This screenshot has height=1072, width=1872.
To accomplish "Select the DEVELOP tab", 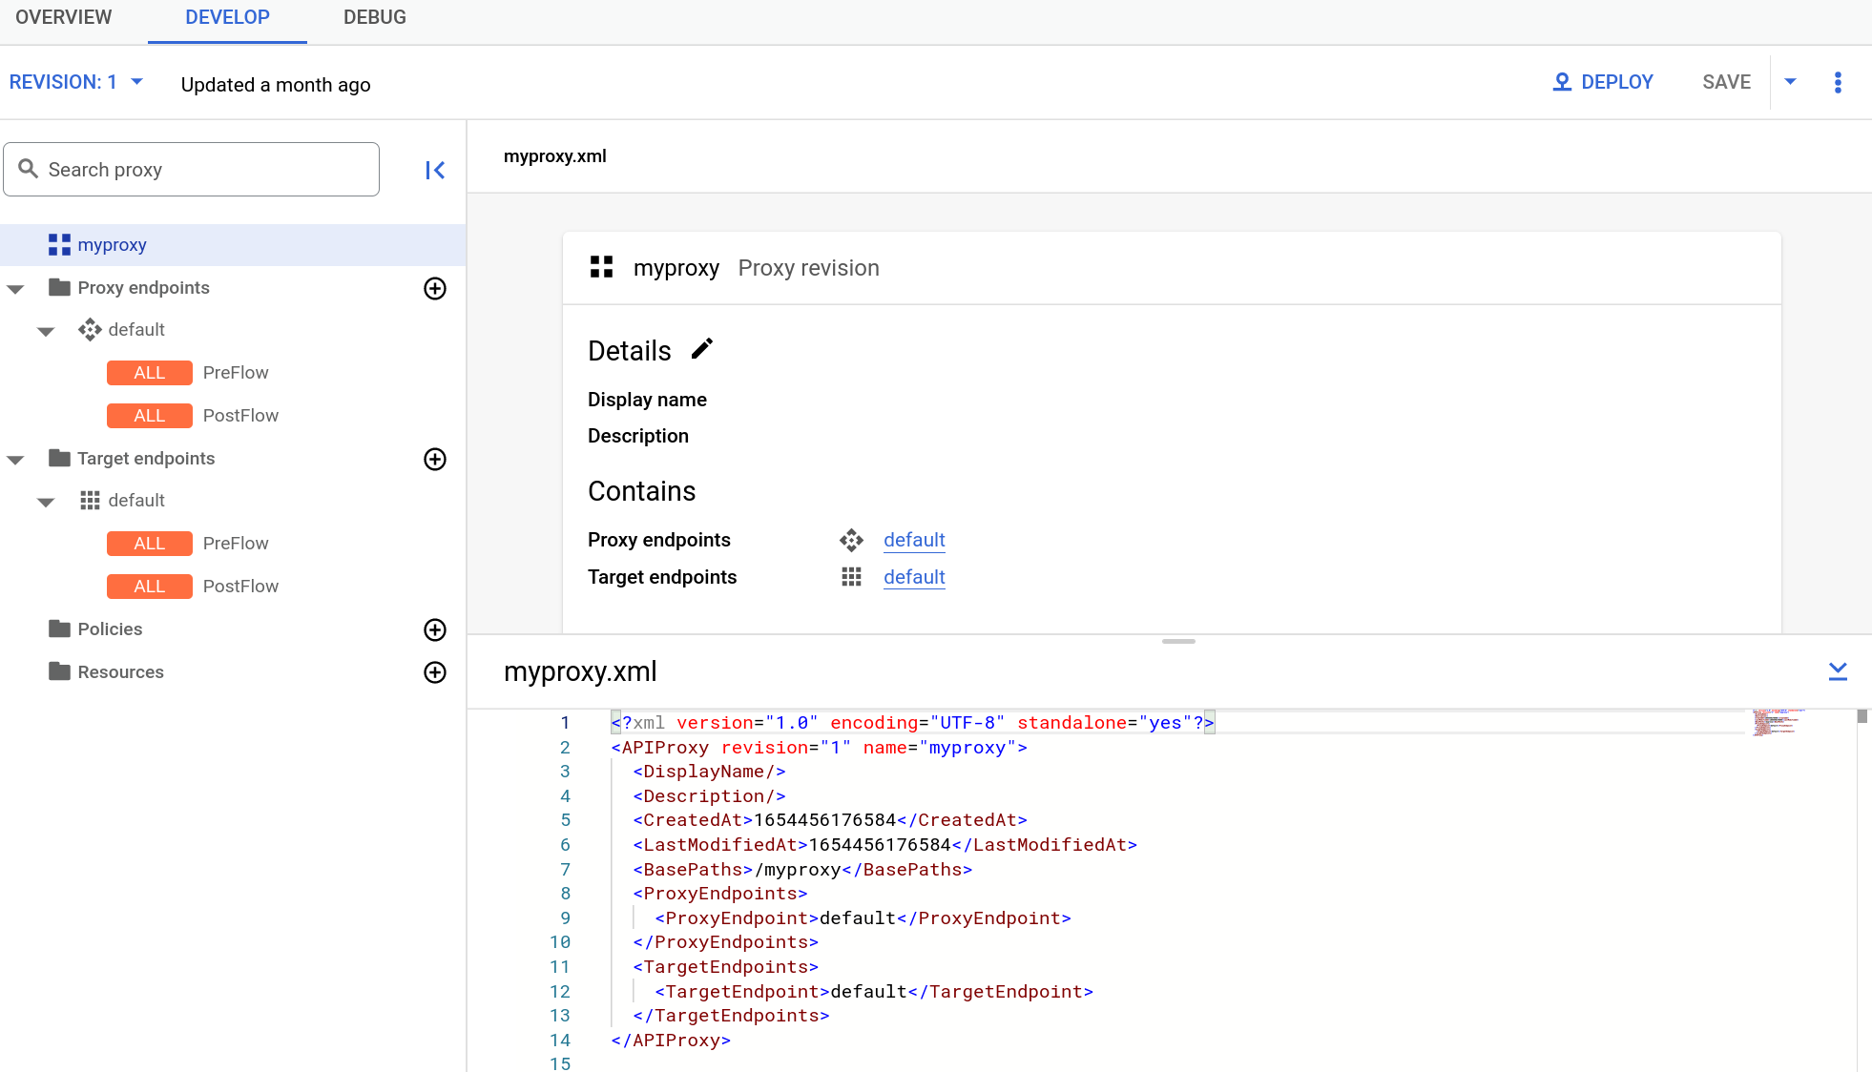I will [x=228, y=19].
